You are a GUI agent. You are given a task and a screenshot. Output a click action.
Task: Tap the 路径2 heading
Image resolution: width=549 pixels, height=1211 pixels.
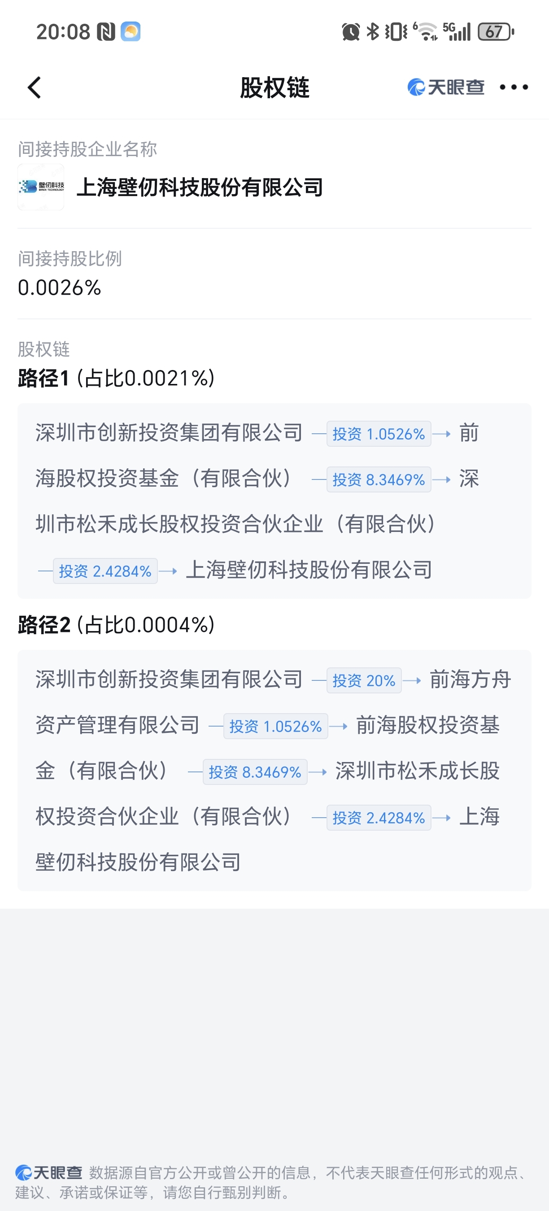(x=44, y=625)
